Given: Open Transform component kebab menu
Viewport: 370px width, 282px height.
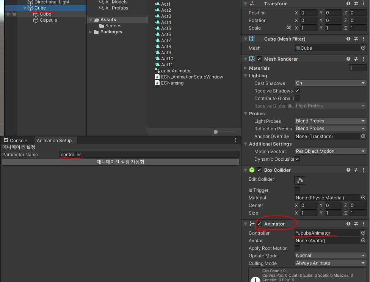Looking at the screenshot, I should 364,3.
